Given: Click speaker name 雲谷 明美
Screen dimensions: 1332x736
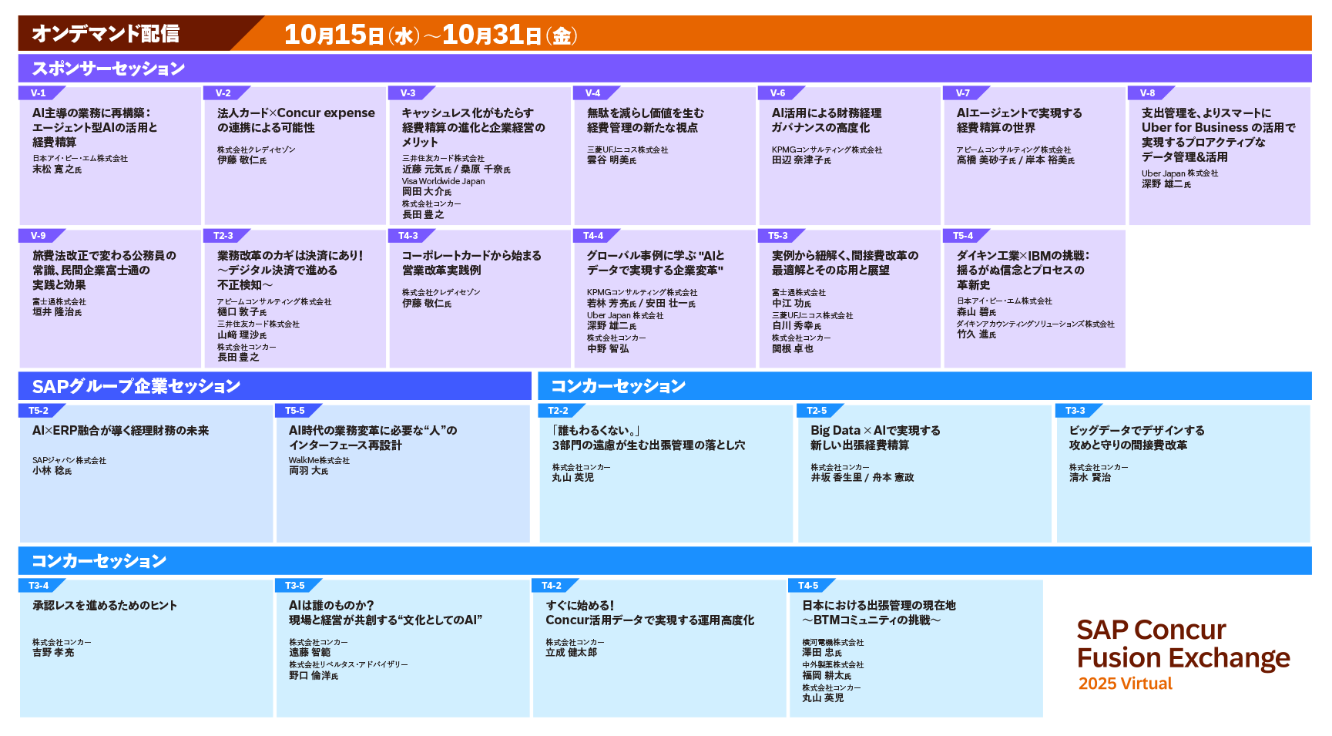Looking at the screenshot, I should click(609, 160).
